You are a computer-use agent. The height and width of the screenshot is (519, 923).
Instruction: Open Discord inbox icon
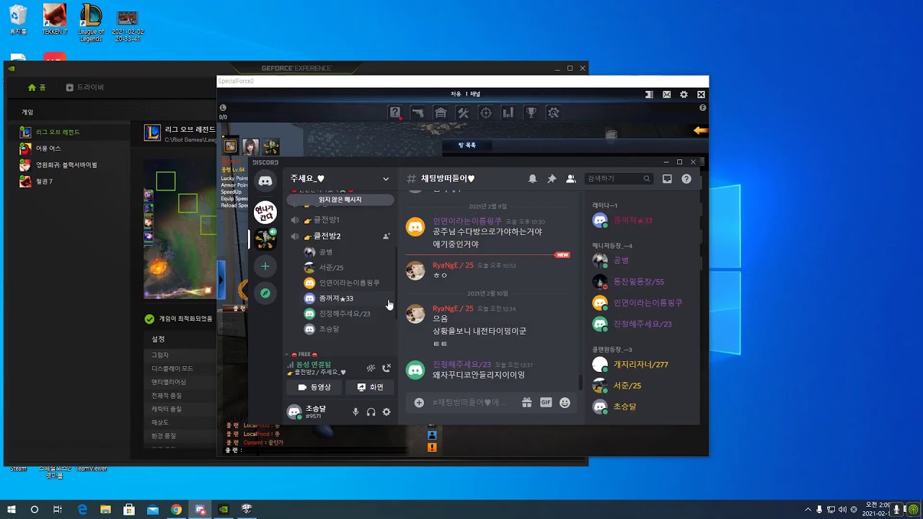(667, 179)
